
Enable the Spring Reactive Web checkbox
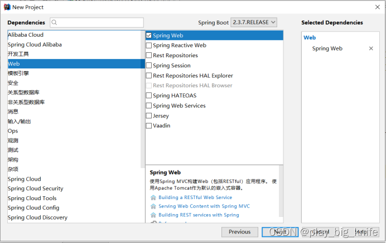tap(149, 46)
